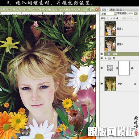This screenshot has height=139, width=139.
Task: Select the 花 group name
Action: pos(114,58)
